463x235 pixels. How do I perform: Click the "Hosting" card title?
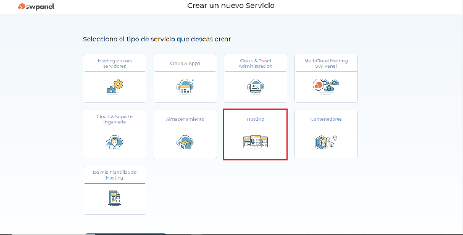click(256, 119)
